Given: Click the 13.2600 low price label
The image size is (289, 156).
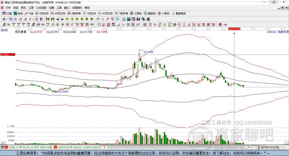Looking at the screenshot, I should pyautogui.click(x=64, y=92).
